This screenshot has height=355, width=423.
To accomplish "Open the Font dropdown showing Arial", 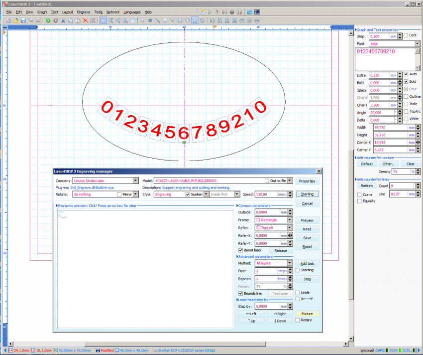I will coord(417,44).
